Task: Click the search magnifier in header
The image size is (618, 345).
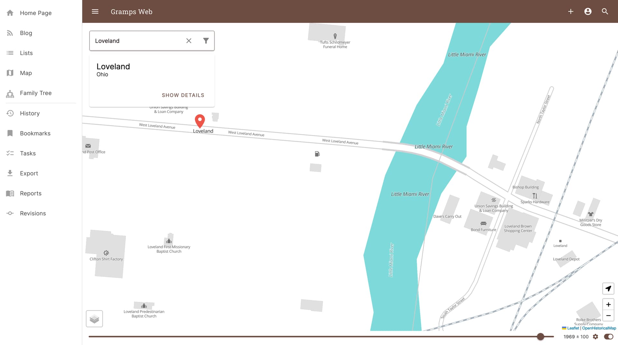Action: click(605, 12)
